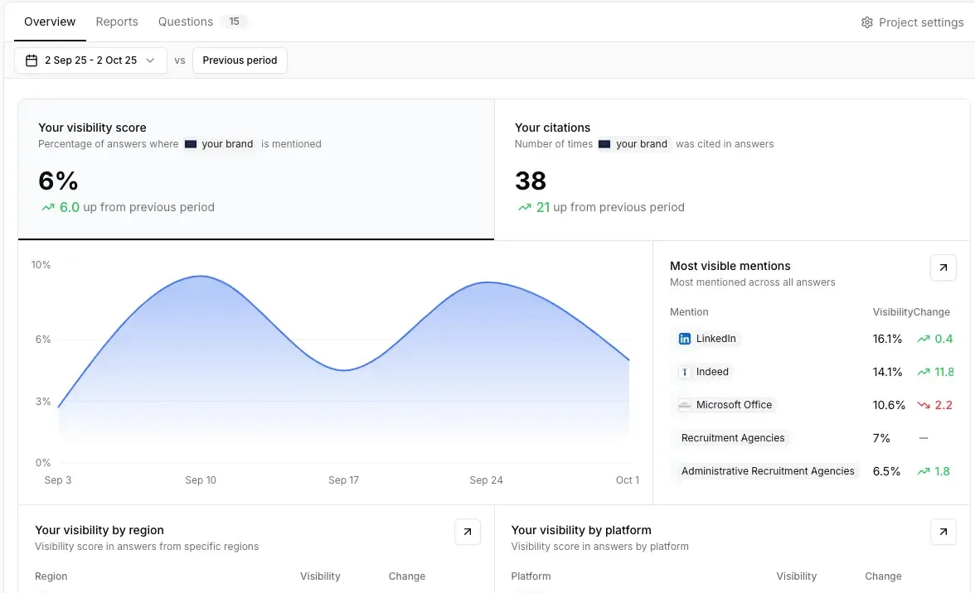
Task: Expand the date range dropdown chevron
Action: point(150,60)
